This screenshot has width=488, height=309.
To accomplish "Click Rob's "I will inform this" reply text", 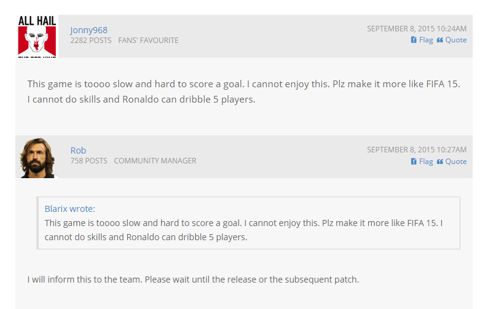I will point(193,280).
